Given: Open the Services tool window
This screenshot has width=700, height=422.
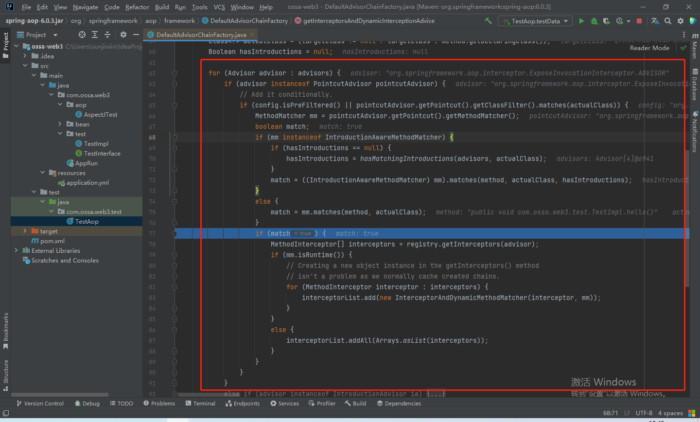Looking at the screenshot, I should (x=284, y=404).
